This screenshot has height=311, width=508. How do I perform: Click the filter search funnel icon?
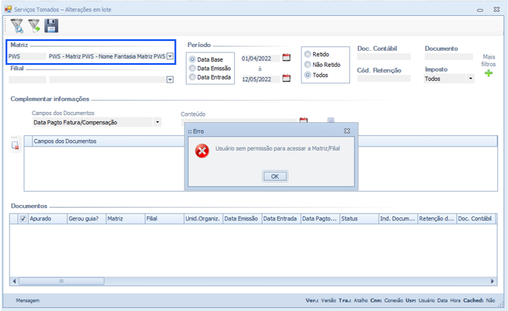click(x=17, y=26)
